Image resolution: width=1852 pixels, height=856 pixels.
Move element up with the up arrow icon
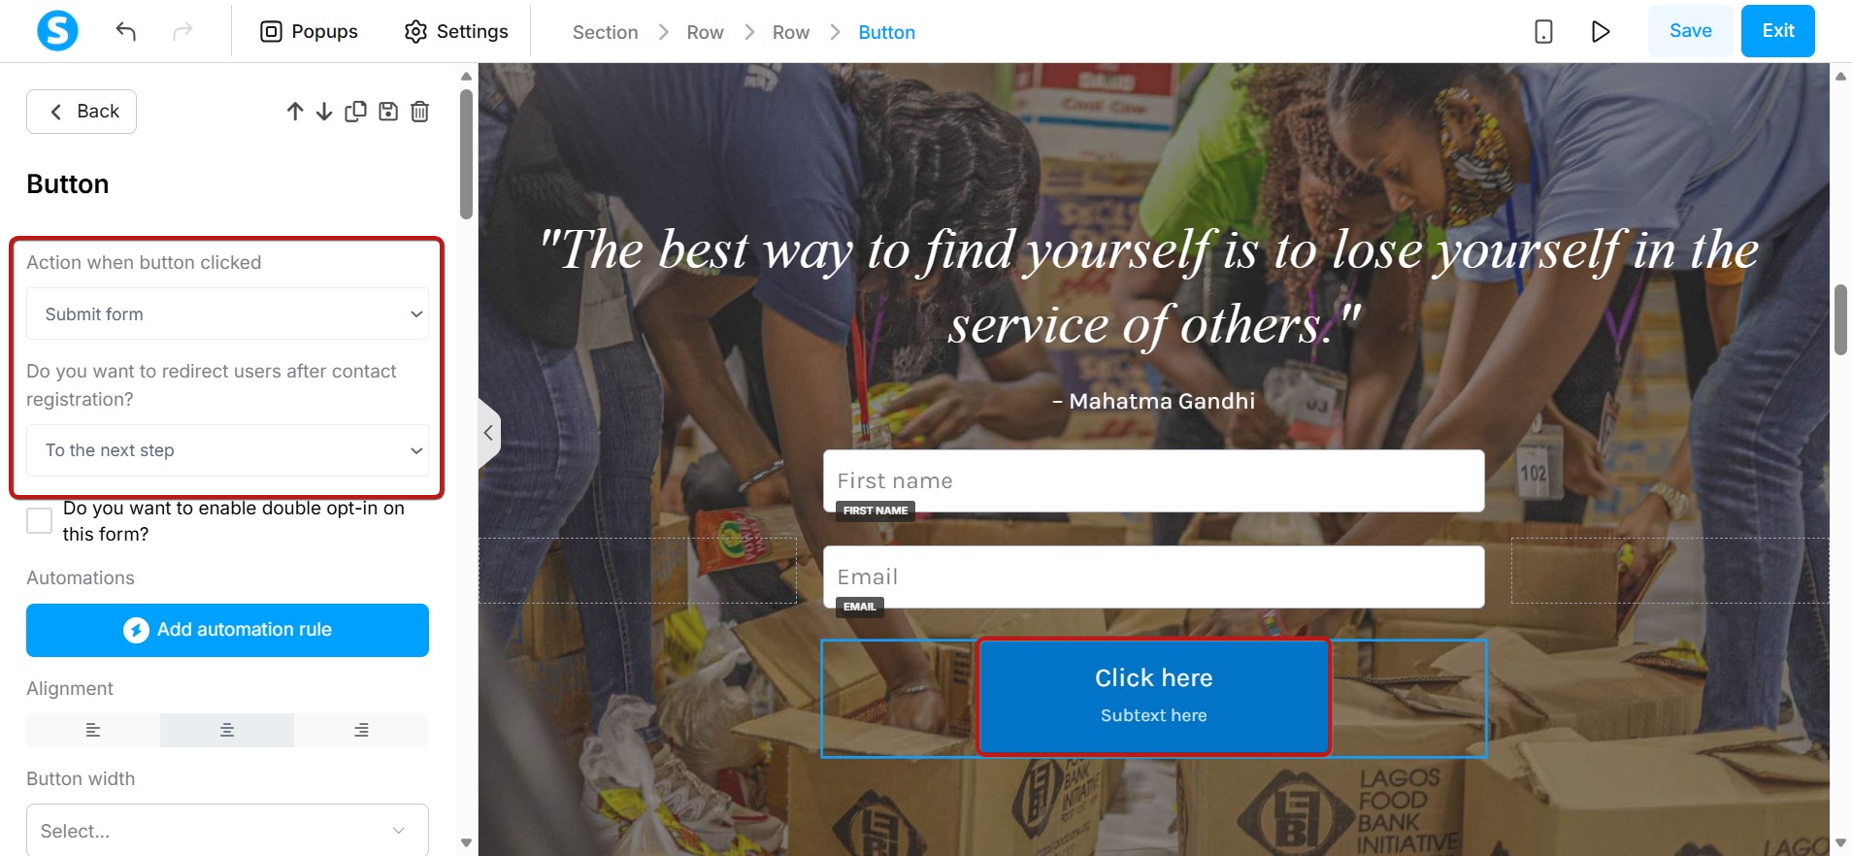pyautogui.click(x=295, y=112)
